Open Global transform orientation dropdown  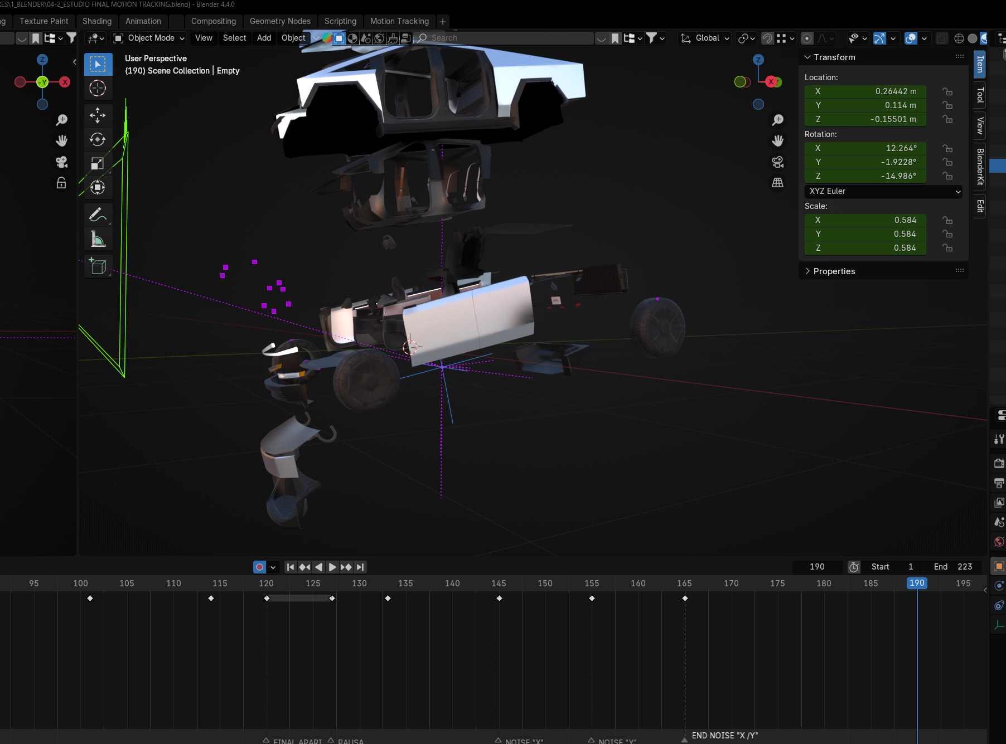pos(704,38)
